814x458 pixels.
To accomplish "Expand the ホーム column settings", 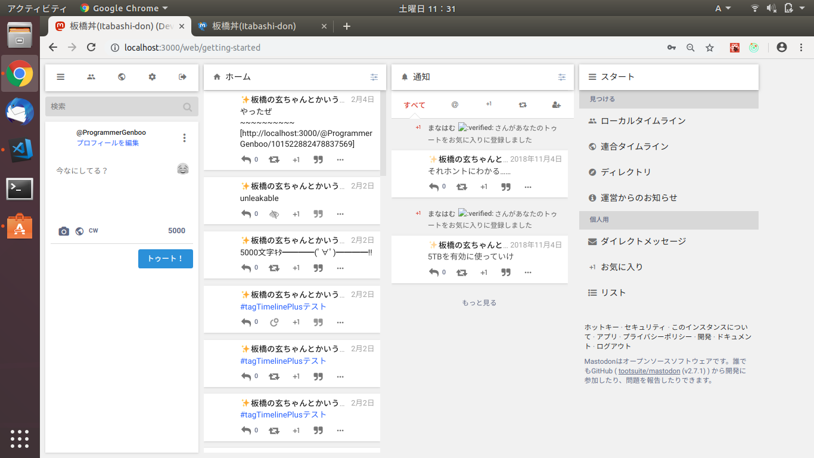I will point(374,77).
